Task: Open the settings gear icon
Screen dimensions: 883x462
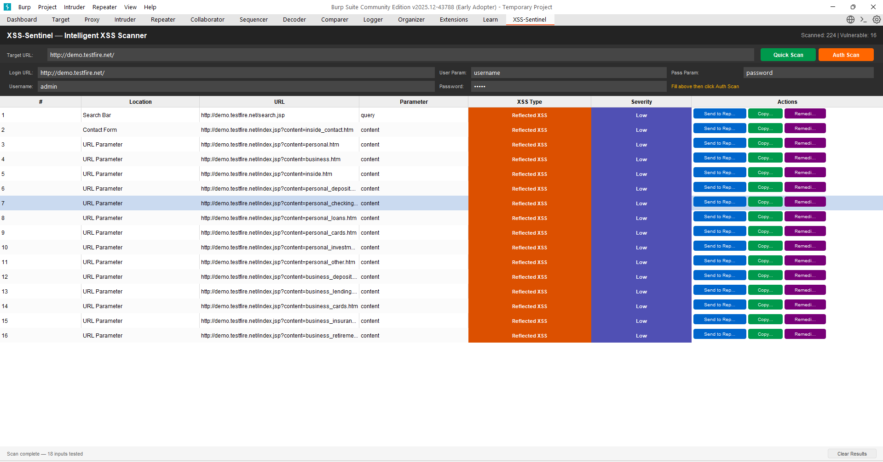Action: (877, 19)
